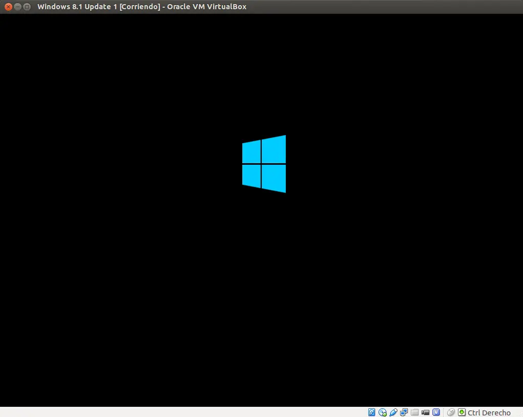Click the mouse integration indicator
Image resolution: width=523 pixels, height=417 pixels.
pyautogui.click(x=451, y=412)
